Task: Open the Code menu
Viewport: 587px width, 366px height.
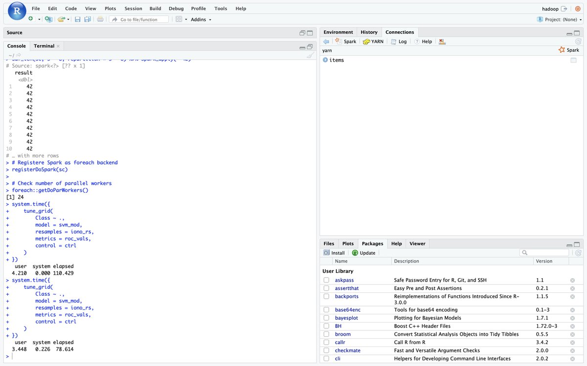Action: tap(71, 9)
